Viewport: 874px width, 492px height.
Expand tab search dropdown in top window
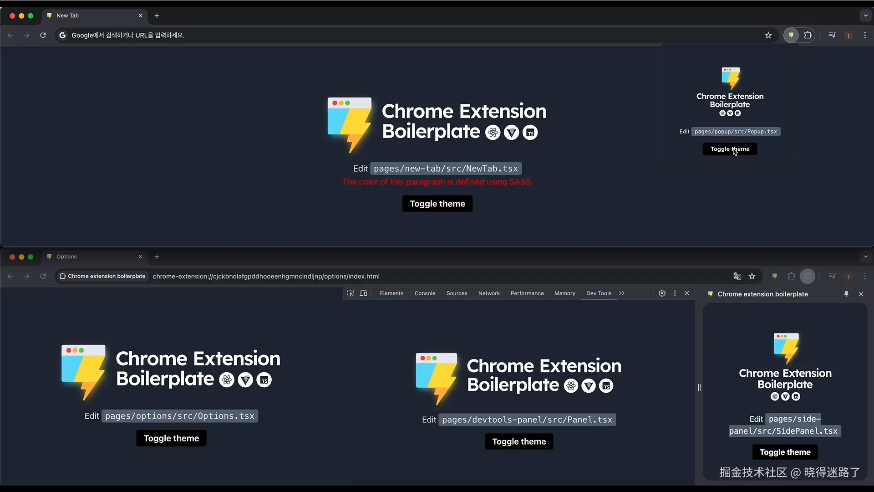[x=865, y=15]
